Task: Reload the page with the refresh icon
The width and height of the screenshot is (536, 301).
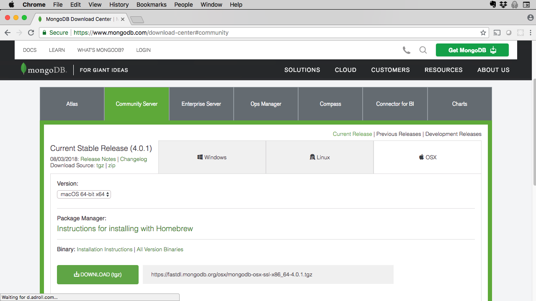Action: [x=31, y=33]
